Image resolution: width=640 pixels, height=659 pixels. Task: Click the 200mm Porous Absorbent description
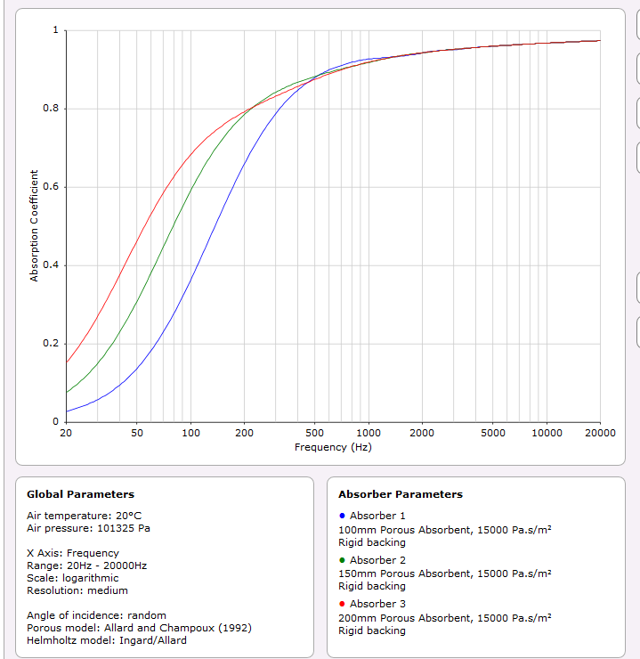click(444, 617)
